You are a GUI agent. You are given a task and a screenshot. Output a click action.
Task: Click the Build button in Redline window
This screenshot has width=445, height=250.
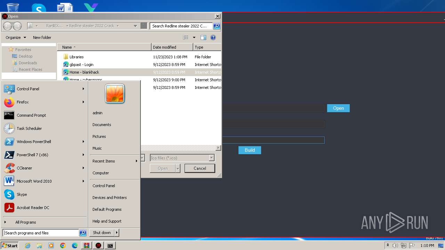click(x=250, y=150)
